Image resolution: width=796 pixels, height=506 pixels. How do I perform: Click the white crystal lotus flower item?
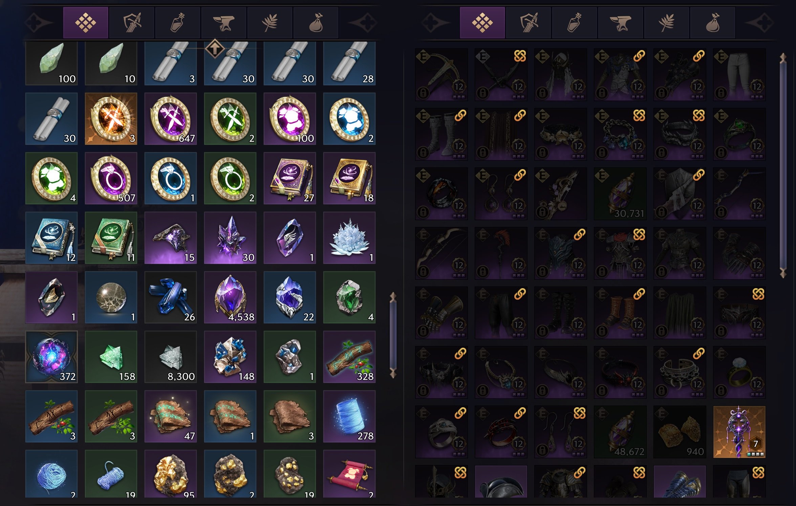click(x=349, y=238)
